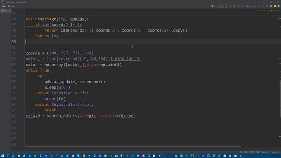Open the user profile icon with dropdown arrow

point(213,6)
